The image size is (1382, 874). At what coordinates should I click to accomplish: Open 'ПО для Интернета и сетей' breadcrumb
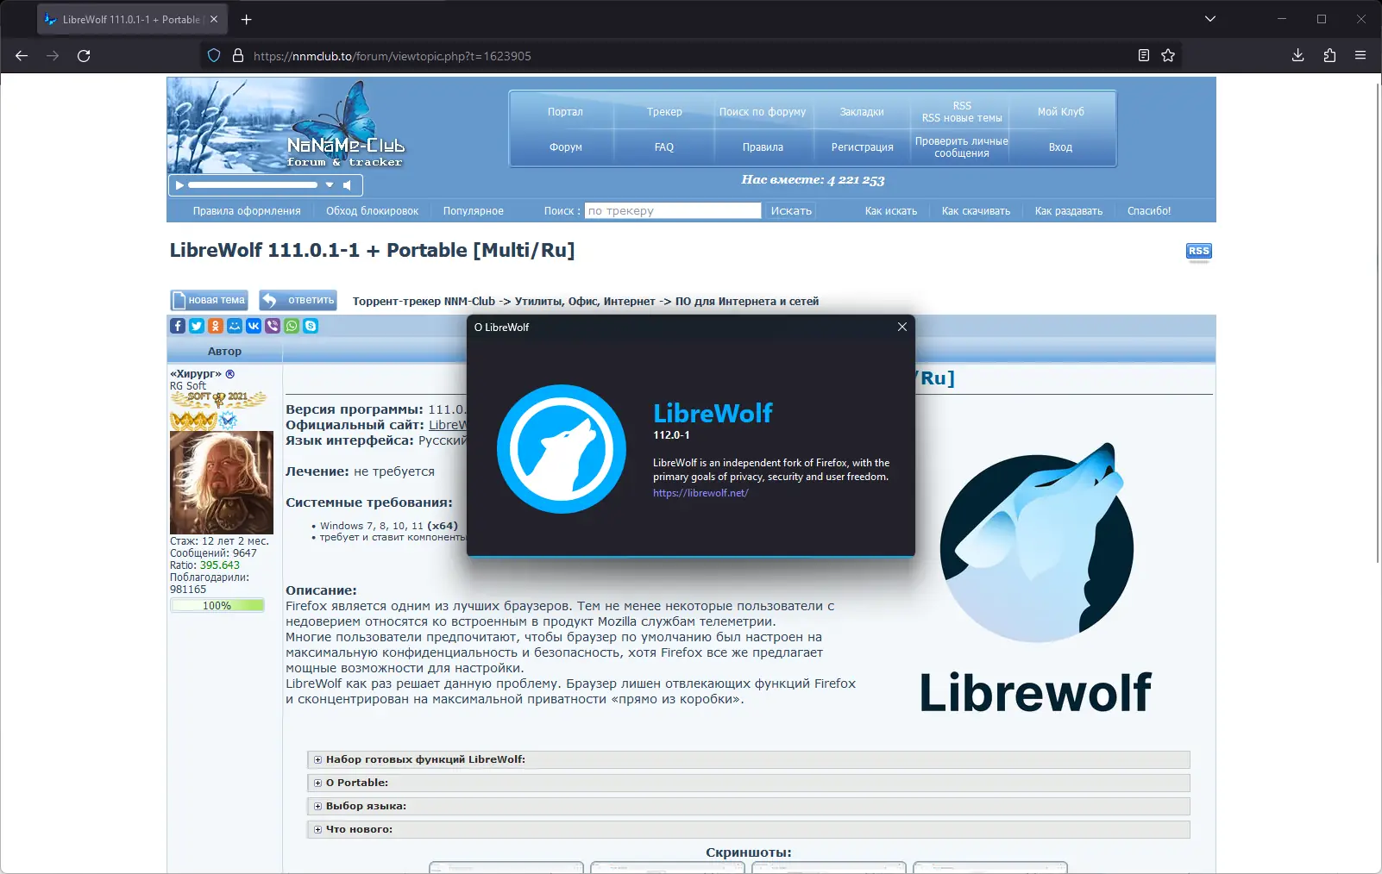747,302
